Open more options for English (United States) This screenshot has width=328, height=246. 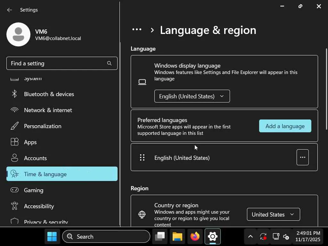pyautogui.click(x=303, y=157)
